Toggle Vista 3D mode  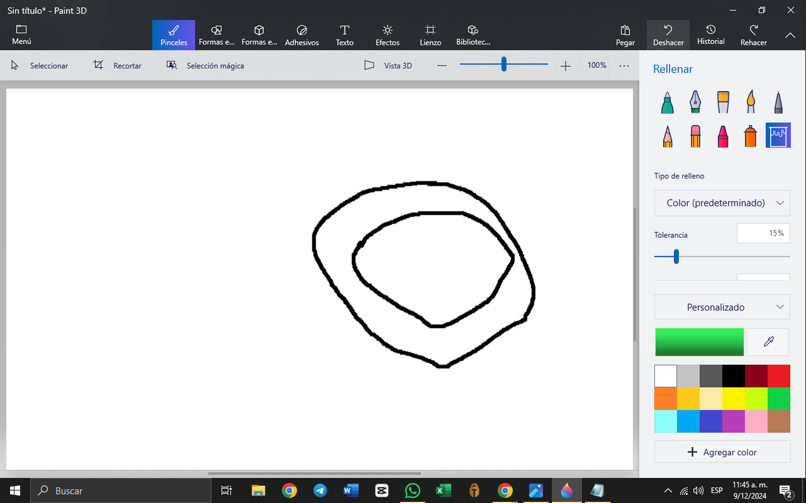(389, 65)
